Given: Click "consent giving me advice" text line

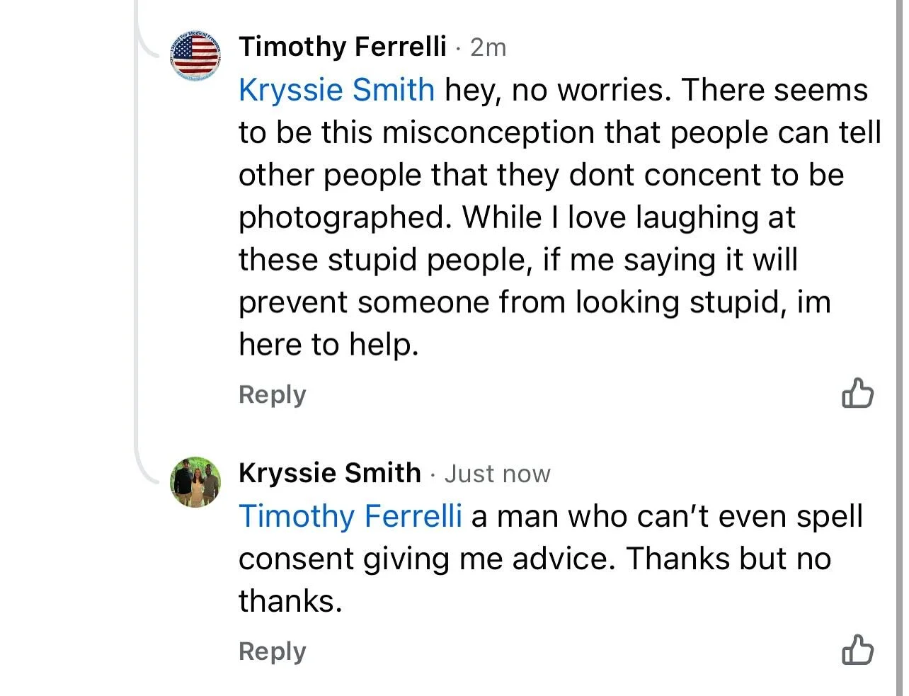Looking at the screenshot, I should [423, 559].
